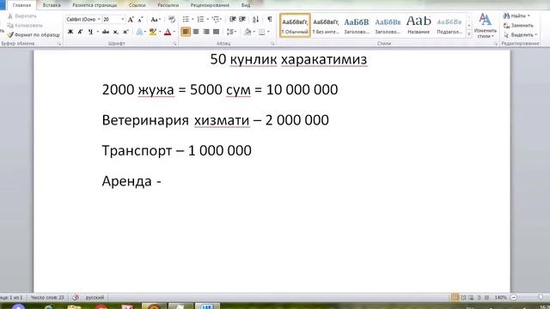Click spelling check icon in status bar
Image resolution: width=550 pixels, height=309 pixels.
76,298
